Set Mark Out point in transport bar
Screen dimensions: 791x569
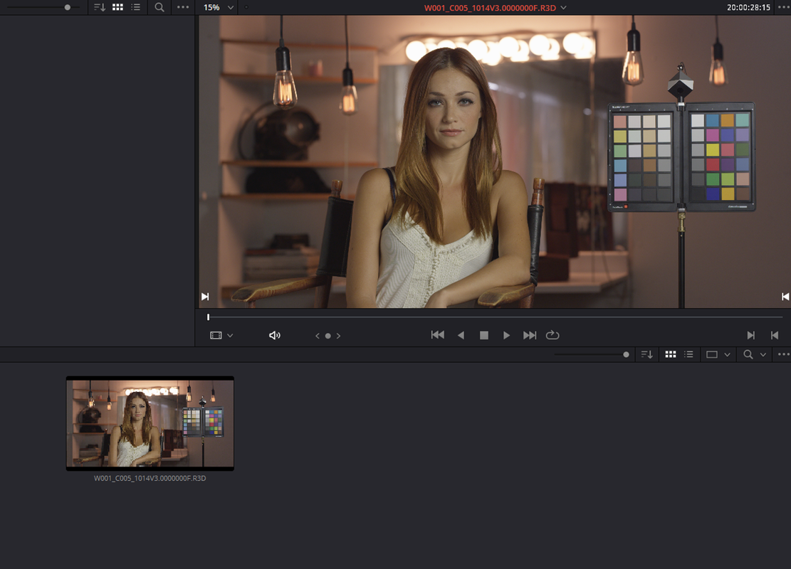775,335
